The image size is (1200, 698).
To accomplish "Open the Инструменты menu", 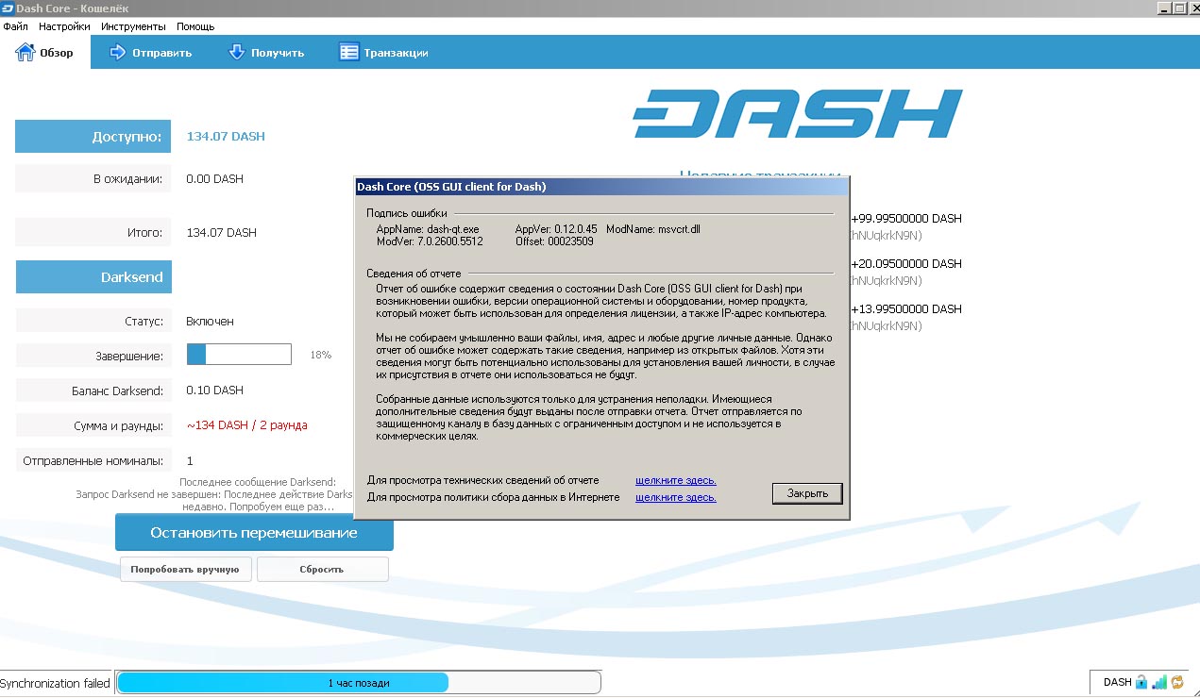I will pos(133,26).
